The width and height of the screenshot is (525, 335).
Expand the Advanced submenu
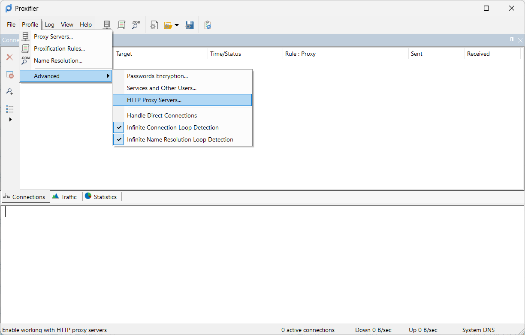pyautogui.click(x=66, y=76)
